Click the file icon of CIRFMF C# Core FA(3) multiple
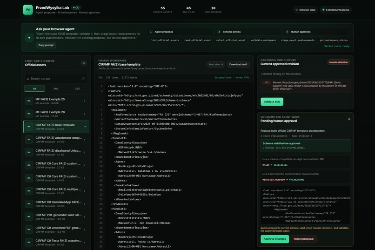The height and width of the screenshot is (250, 375). [29, 191]
